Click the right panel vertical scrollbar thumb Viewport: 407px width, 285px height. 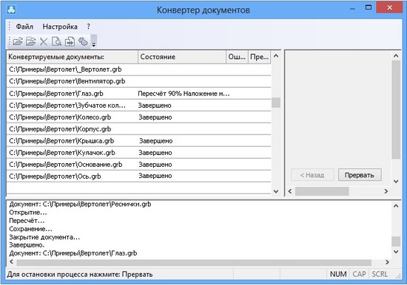[x=396, y=109]
